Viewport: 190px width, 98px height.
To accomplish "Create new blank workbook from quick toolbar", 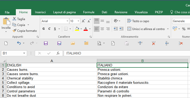I will coord(6,43).
